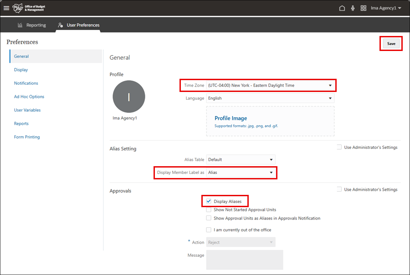
Task: Uncheck the Display Aliases checkbox
Action: click(209, 201)
